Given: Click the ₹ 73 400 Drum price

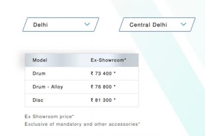Looking at the screenshot, I should tap(103, 73).
